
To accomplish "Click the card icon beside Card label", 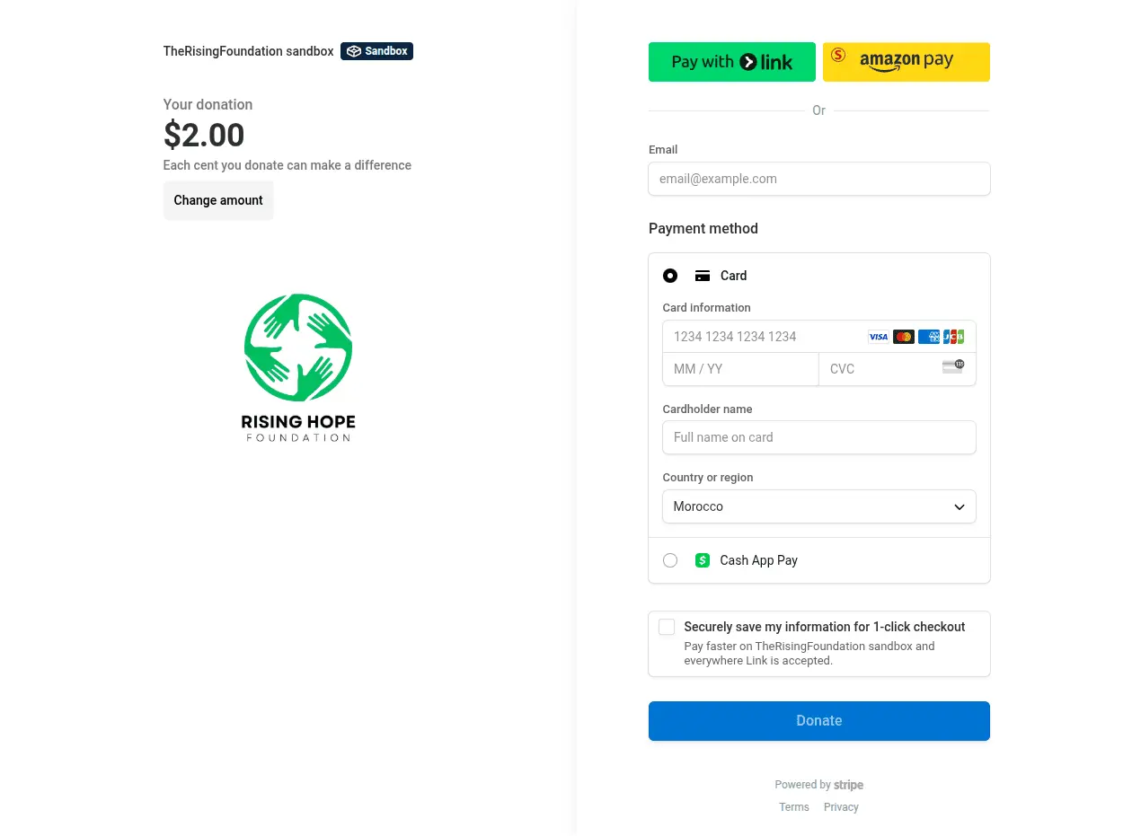I will click(x=703, y=277).
